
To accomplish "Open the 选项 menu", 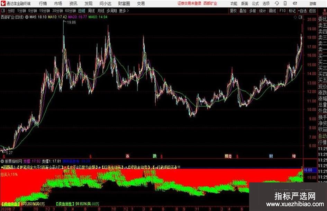I will [x=266, y=3].
